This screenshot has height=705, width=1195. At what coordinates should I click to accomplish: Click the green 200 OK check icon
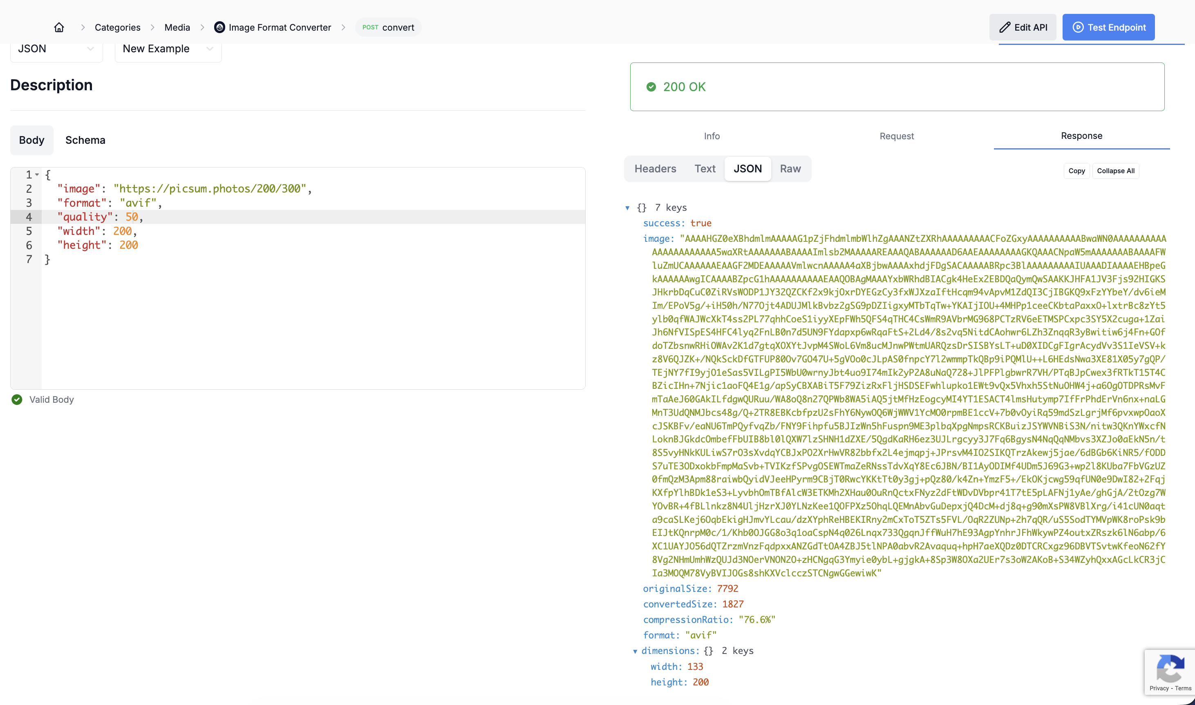(651, 87)
